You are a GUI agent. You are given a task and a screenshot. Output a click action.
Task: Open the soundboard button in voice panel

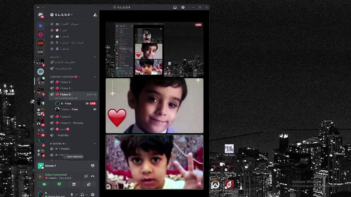pos(89,184)
